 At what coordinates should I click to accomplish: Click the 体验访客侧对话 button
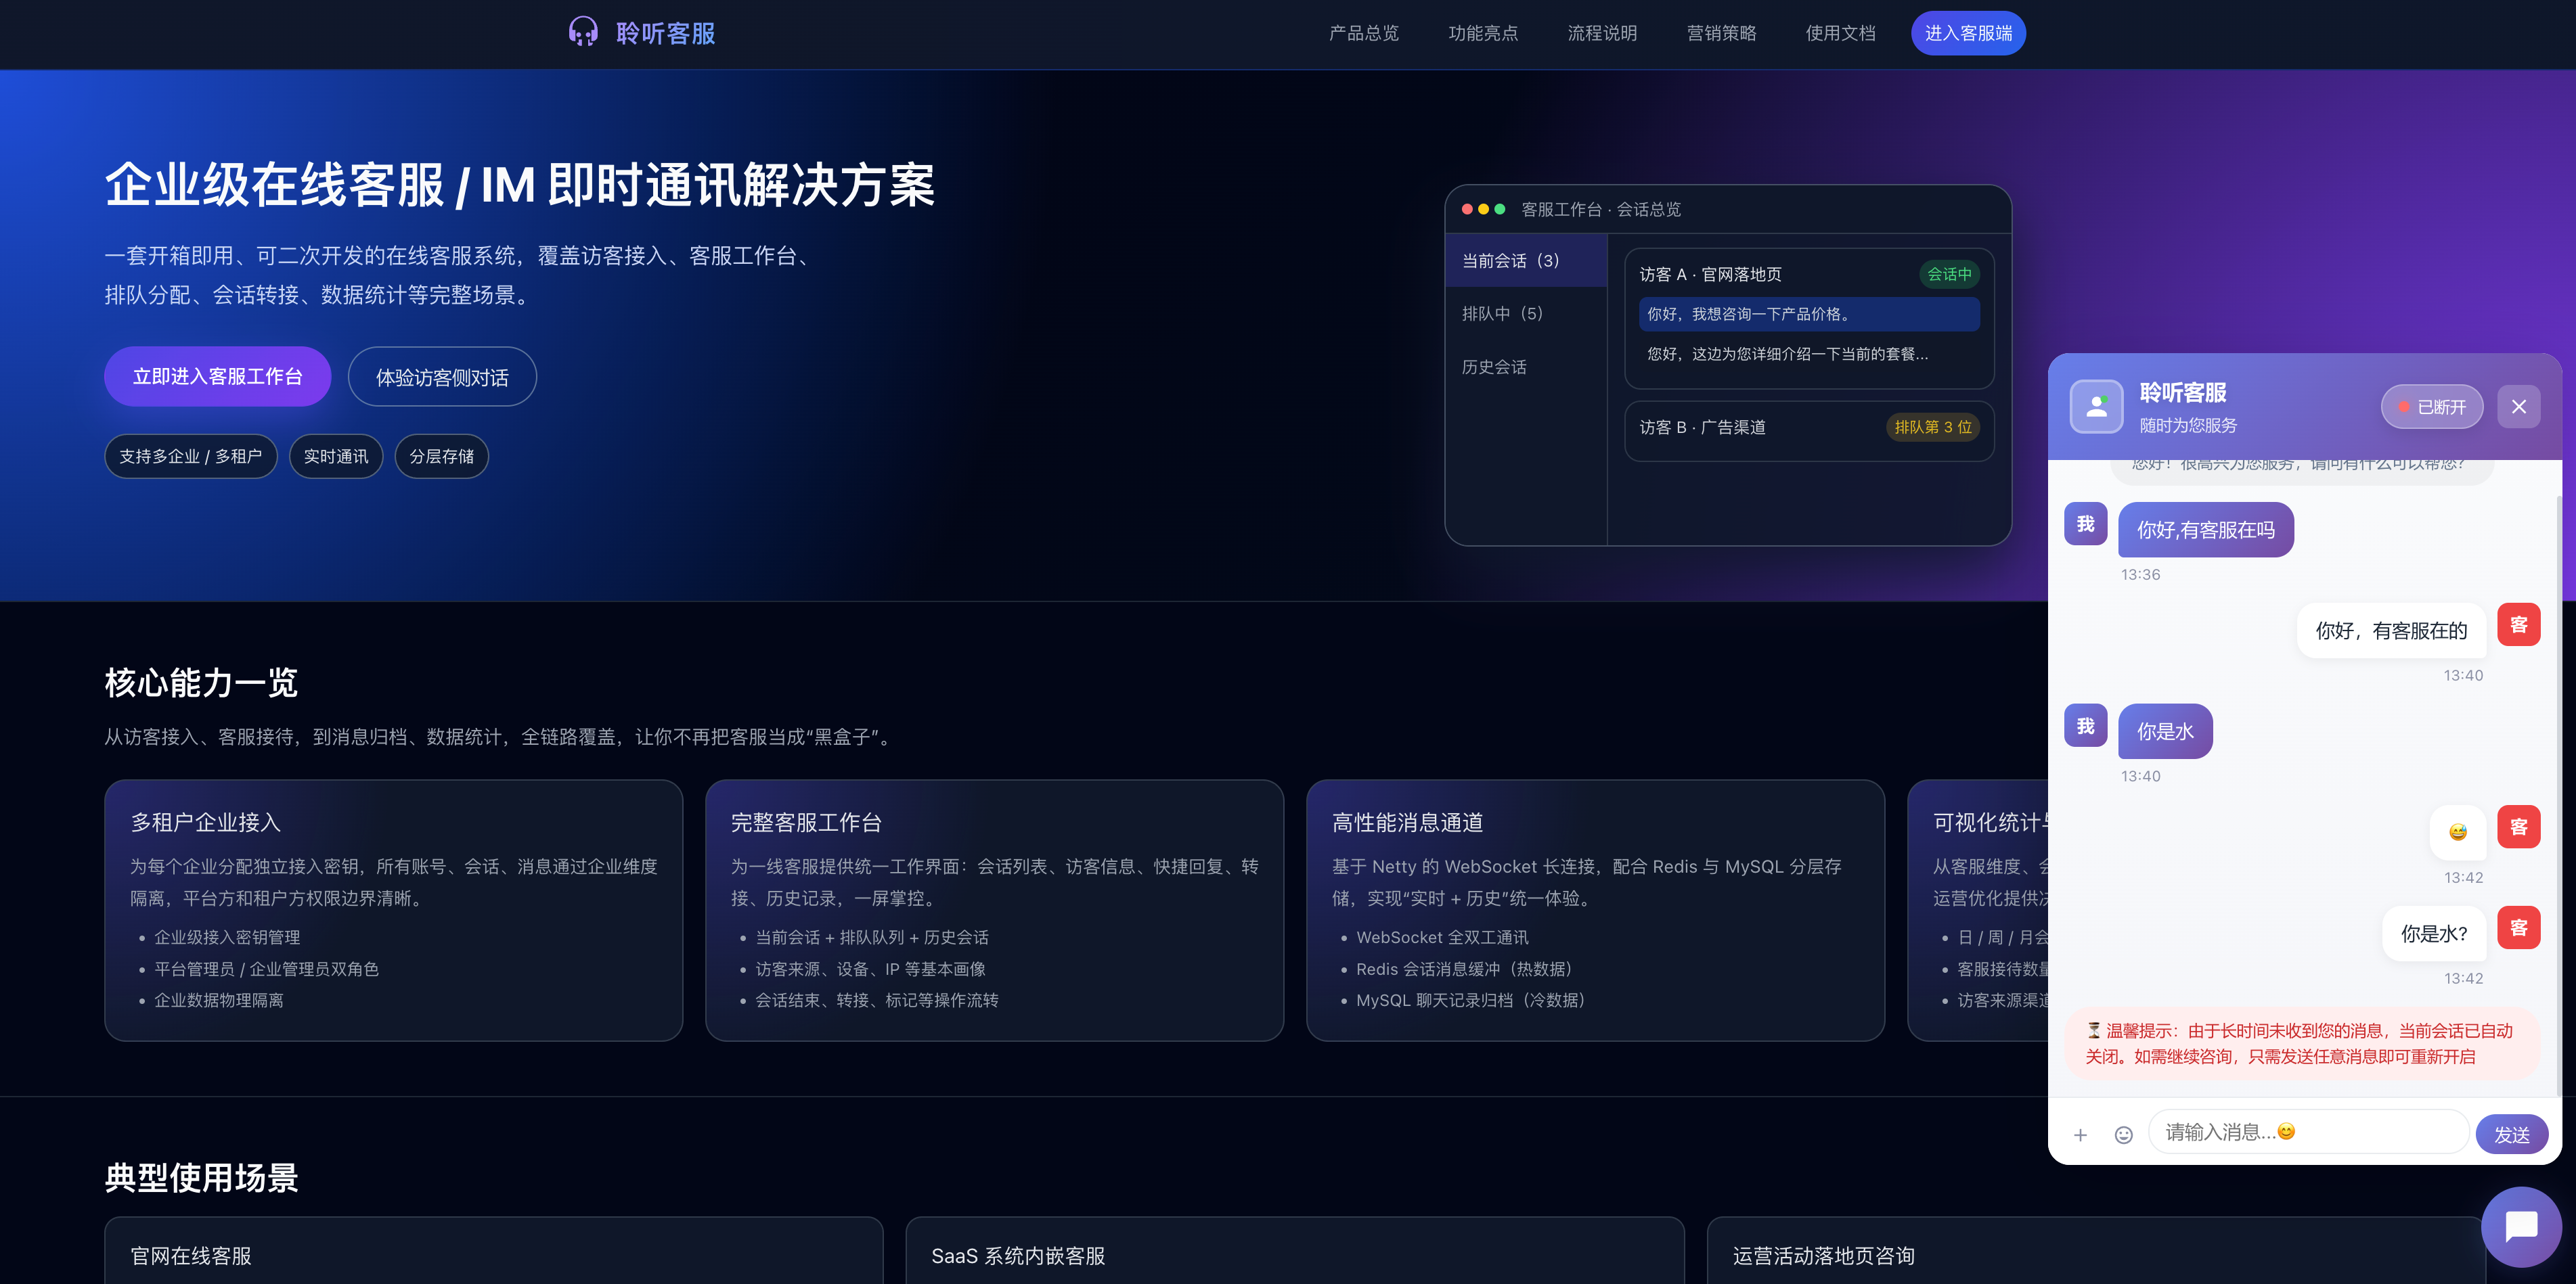[x=442, y=377]
